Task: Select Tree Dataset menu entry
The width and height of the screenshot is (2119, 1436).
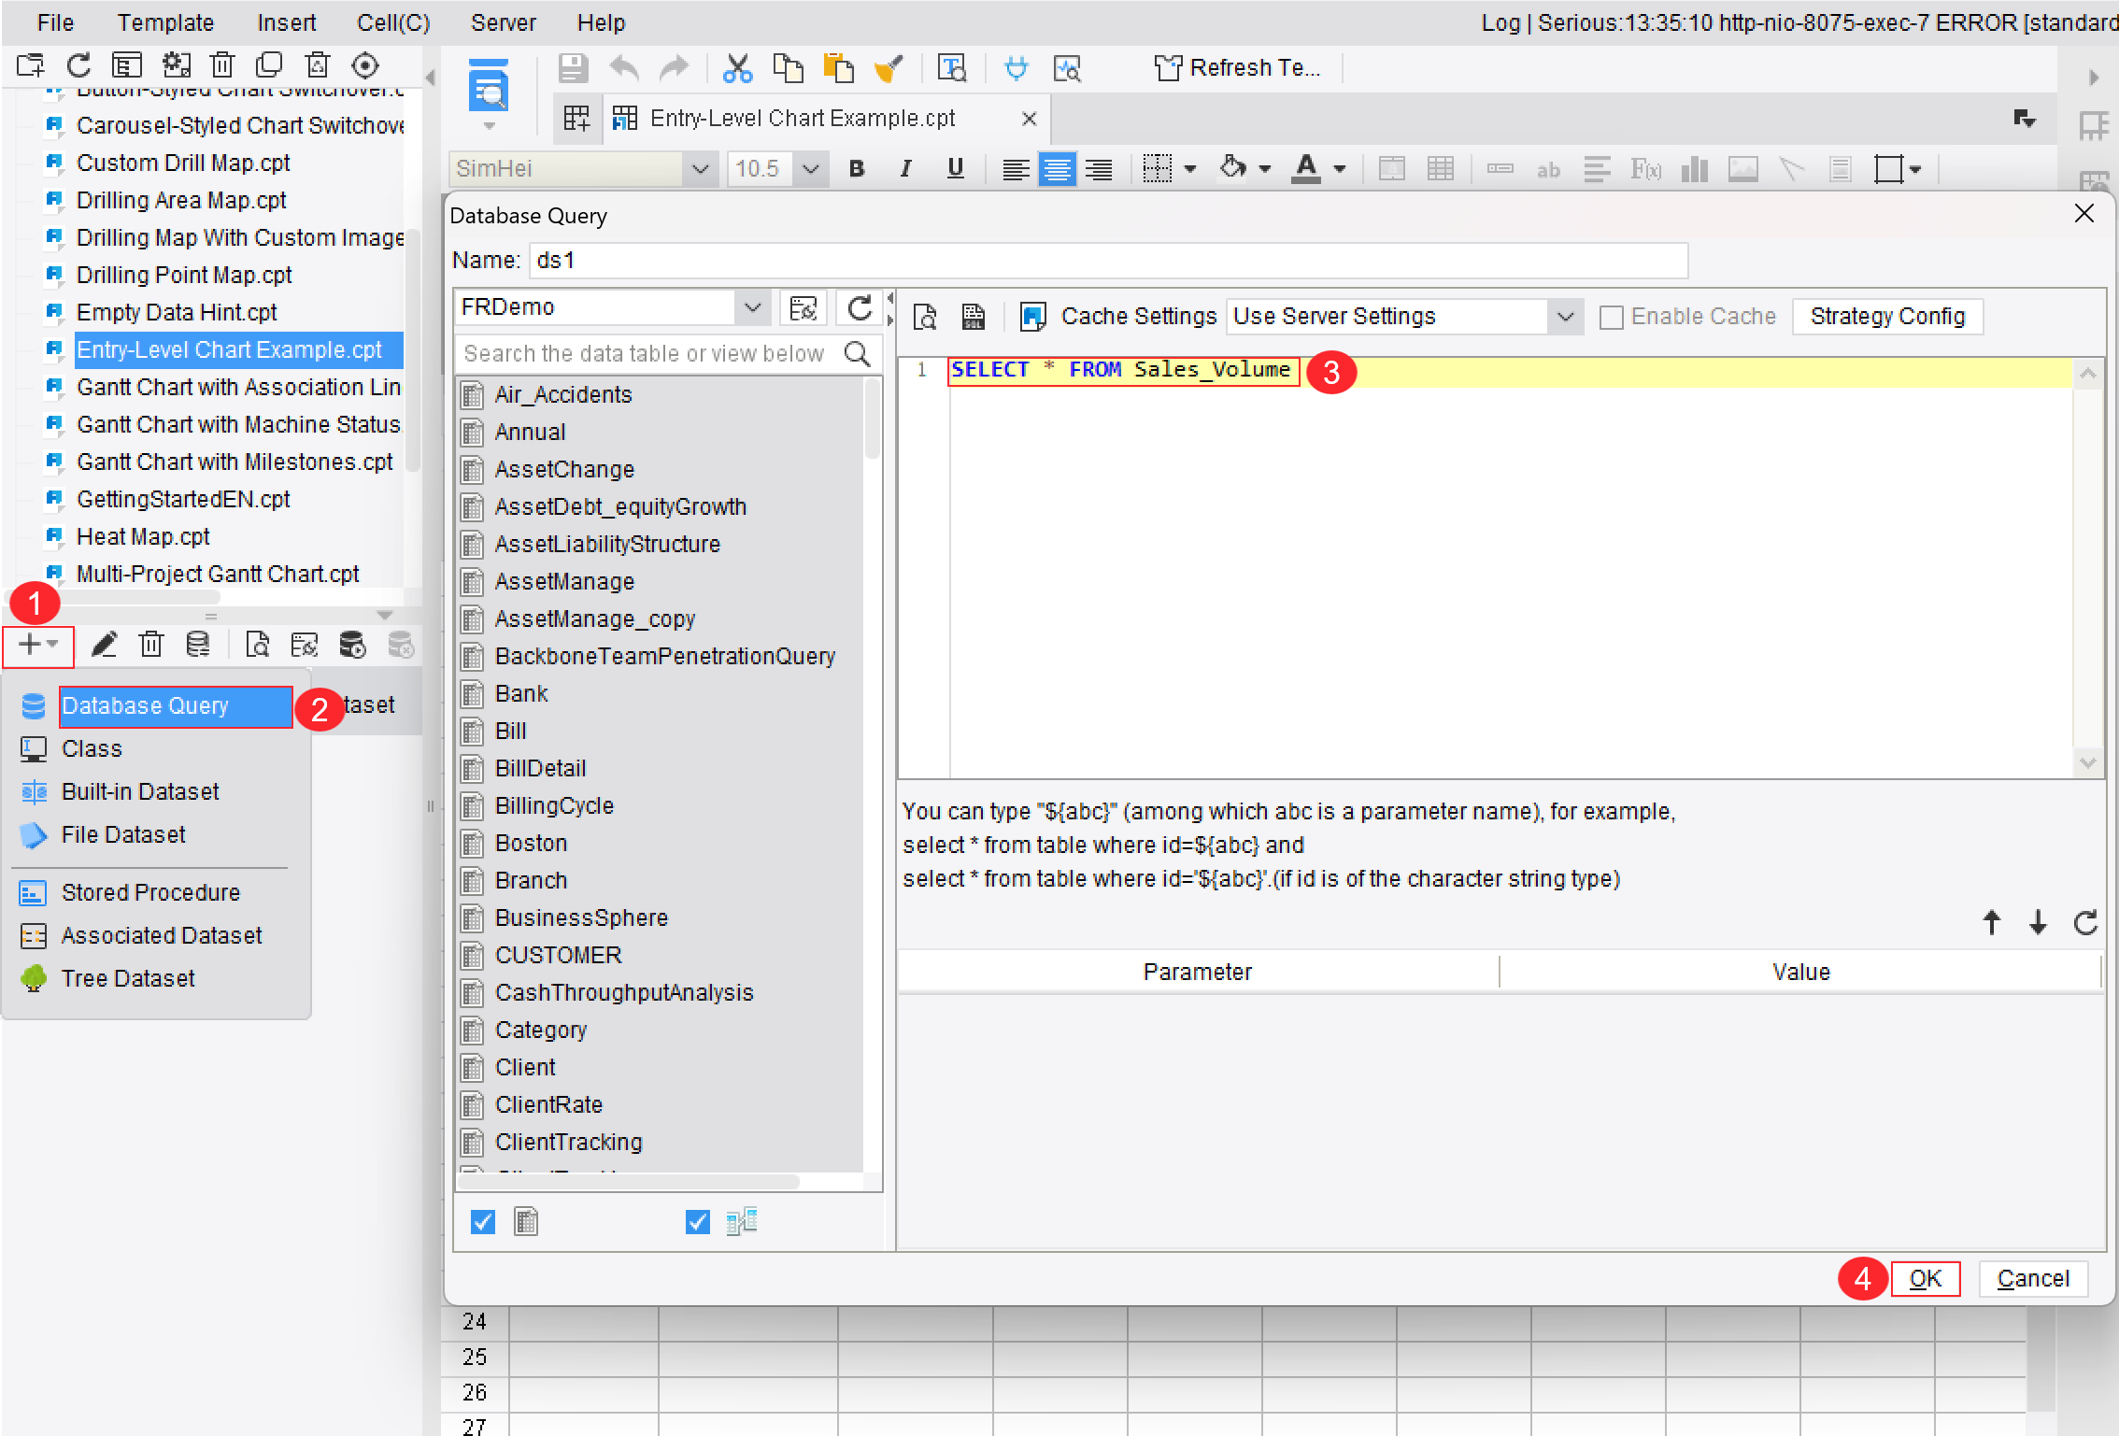Action: (128, 978)
